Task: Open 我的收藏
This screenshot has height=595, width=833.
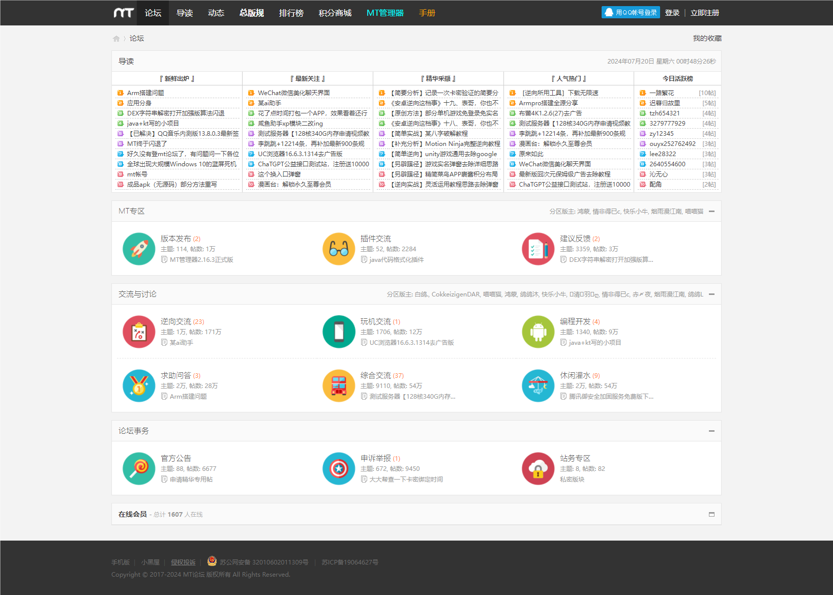Action: [707, 38]
